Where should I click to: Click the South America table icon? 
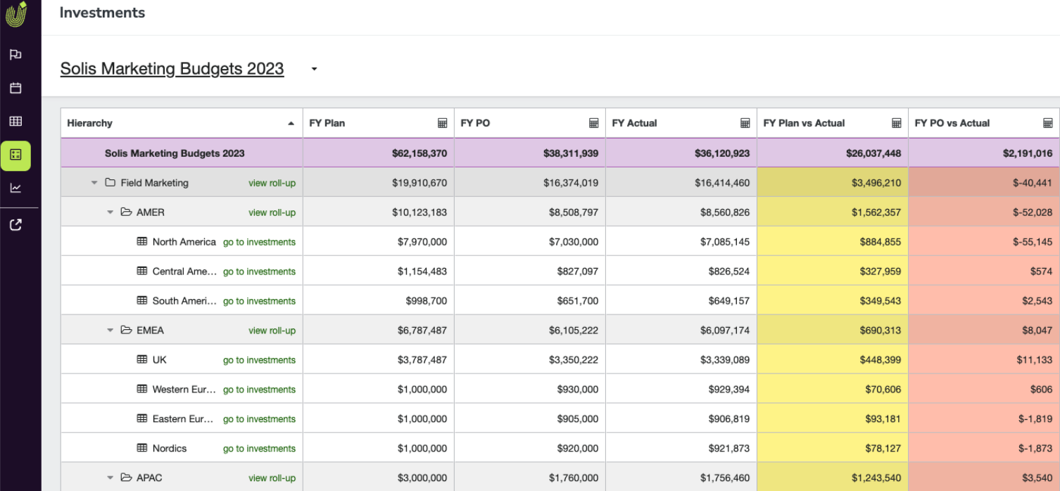pyautogui.click(x=142, y=300)
